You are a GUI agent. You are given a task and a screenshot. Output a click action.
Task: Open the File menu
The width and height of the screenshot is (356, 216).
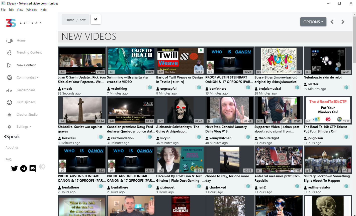(x=3, y=10)
